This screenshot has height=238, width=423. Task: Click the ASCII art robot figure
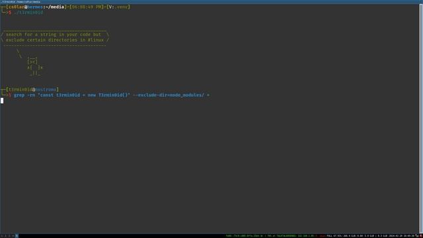[x=34, y=66]
